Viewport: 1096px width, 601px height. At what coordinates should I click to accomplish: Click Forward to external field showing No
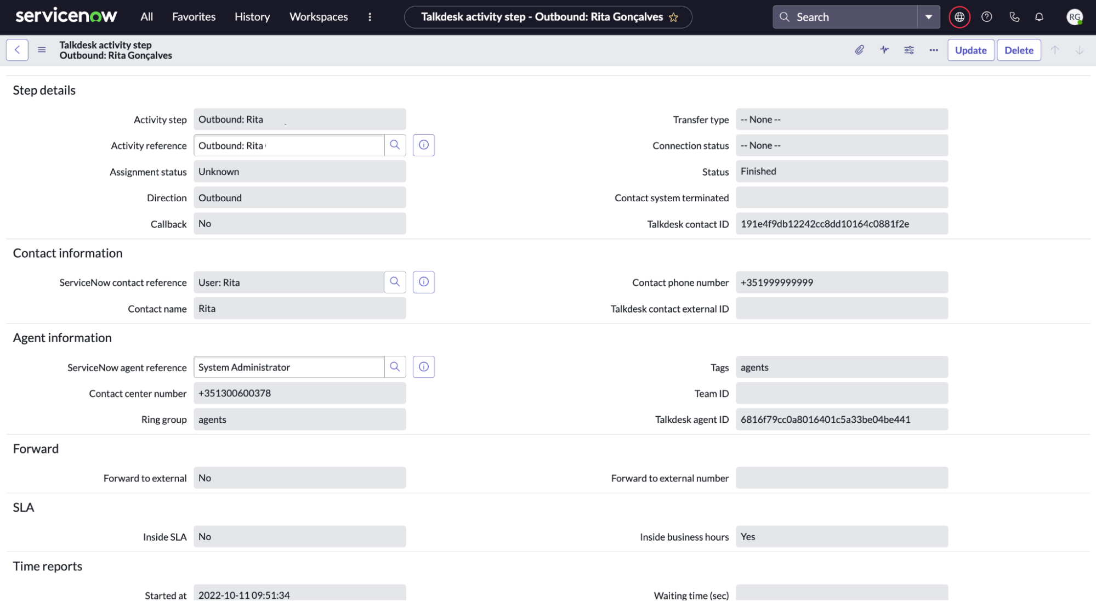pyautogui.click(x=300, y=478)
